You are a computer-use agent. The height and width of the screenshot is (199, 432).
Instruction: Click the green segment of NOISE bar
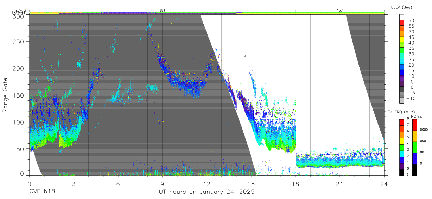pos(414,147)
